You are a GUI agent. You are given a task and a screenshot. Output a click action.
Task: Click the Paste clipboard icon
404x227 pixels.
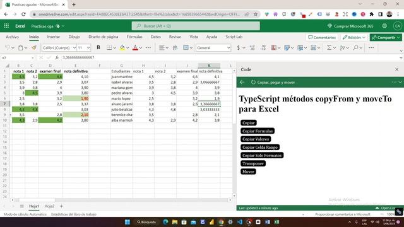20,48
